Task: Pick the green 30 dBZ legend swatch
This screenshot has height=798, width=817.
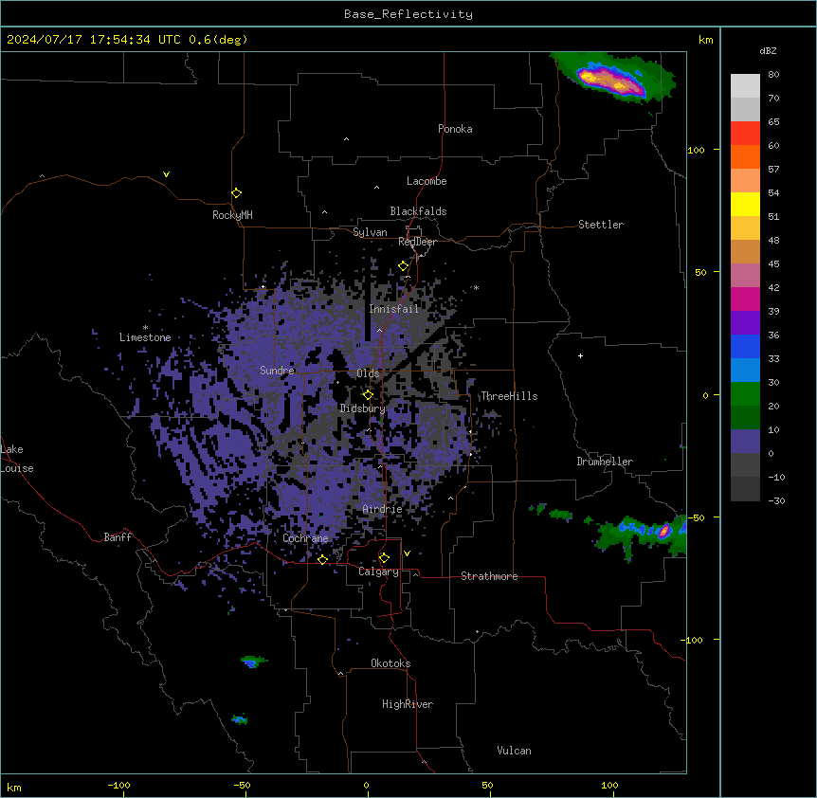Action: pos(745,394)
